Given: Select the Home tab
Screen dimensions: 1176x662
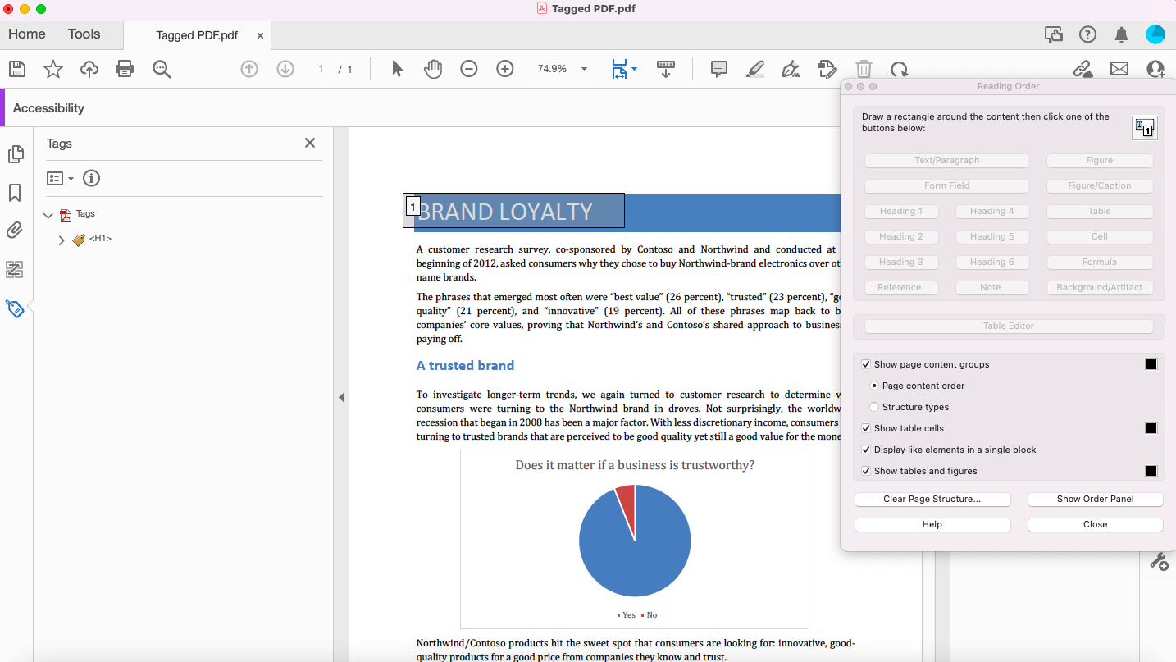Looking at the screenshot, I should pyautogui.click(x=26, y=34).
